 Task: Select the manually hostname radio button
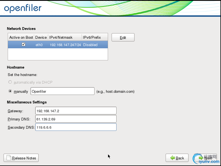[10, 91]
